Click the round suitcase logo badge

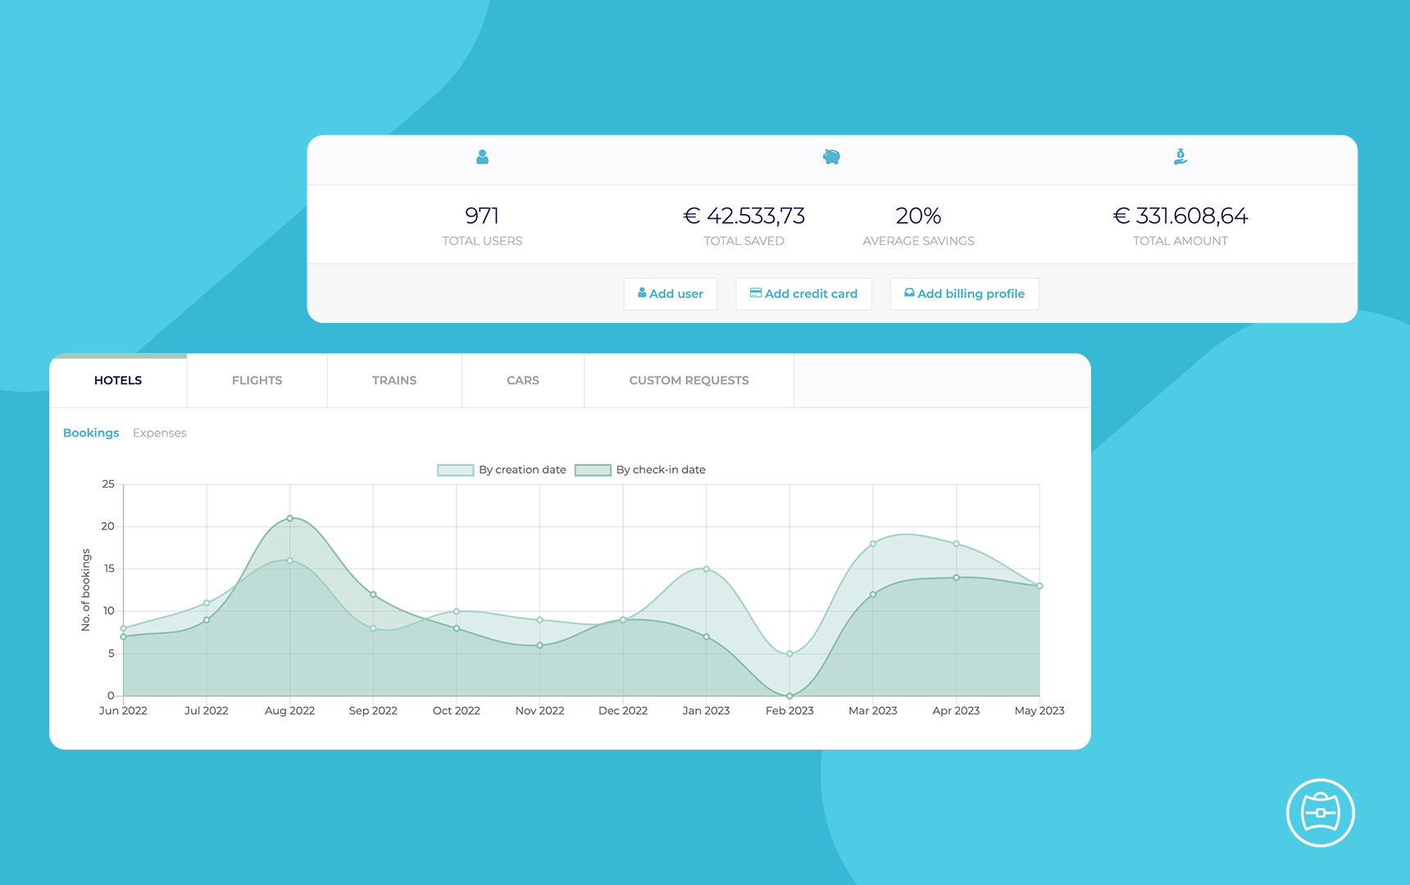1320,813
